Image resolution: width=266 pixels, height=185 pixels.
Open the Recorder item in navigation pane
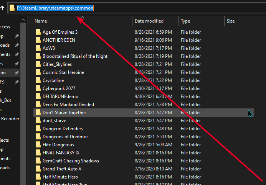[x=10, y=119]
